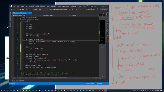Open the Git menu
Screen dimensions: 164x92
click(26, 6)
